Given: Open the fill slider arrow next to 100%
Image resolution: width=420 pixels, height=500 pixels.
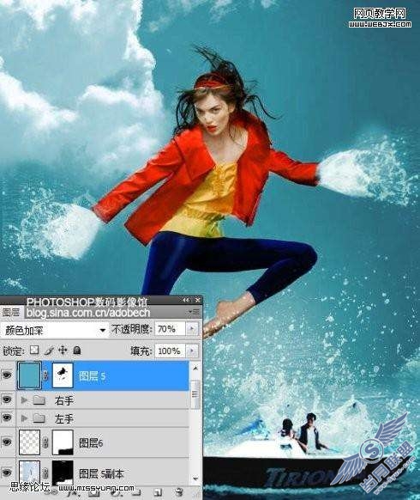Looking at the screenshot, I should [x=192, y=351].
